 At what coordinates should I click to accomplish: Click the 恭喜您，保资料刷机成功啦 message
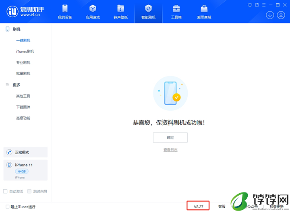click(169, 122)
